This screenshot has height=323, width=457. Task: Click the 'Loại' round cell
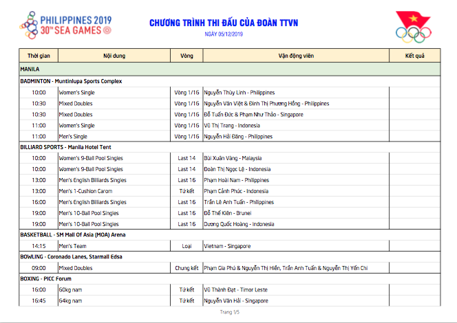point(187,246)
